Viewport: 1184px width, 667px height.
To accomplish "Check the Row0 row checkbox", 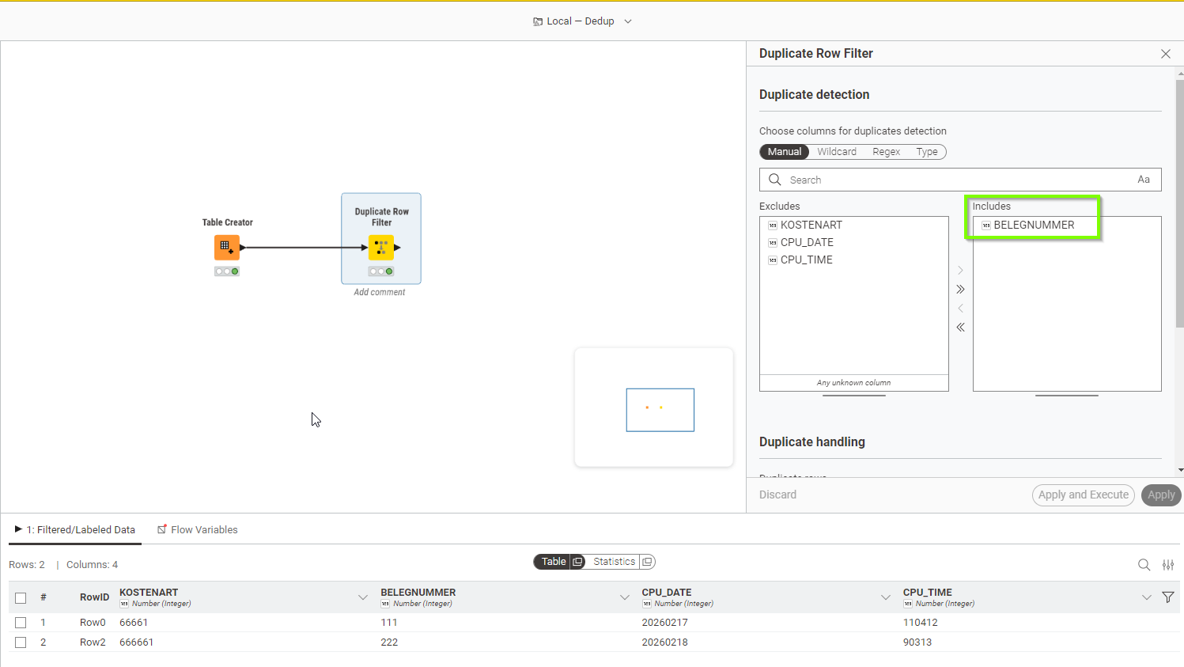I will 21,623.
